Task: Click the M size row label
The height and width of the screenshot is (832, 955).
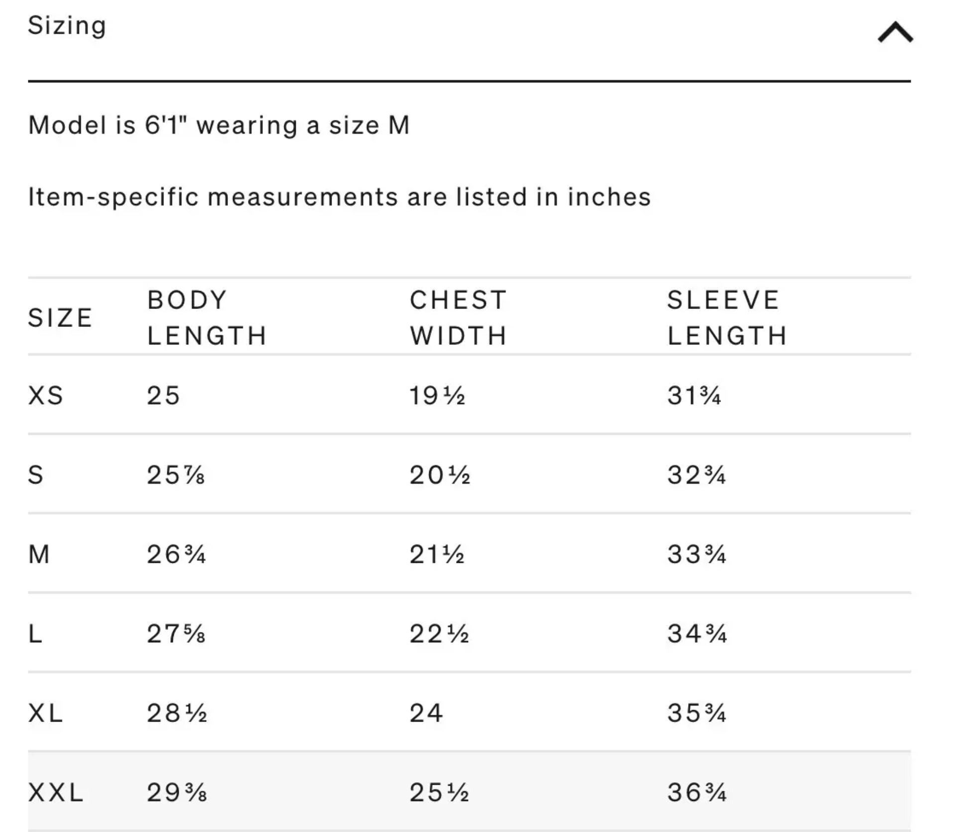Action: pos(39,554)
